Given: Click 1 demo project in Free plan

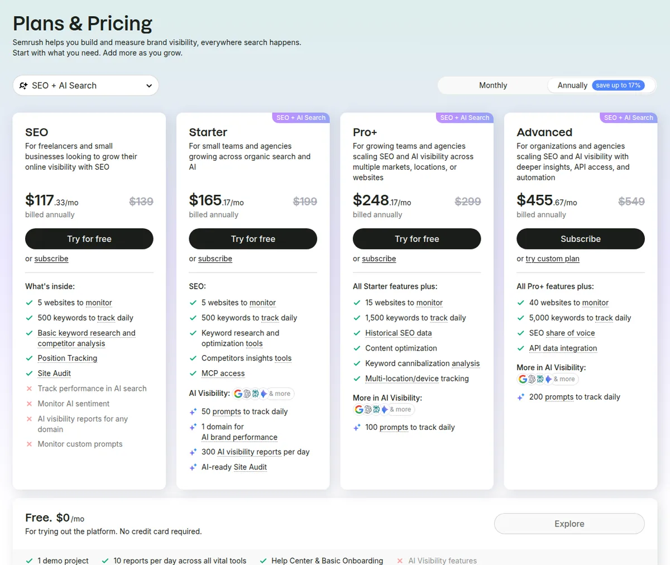Looking at the screenshot, I should (63, 561).
